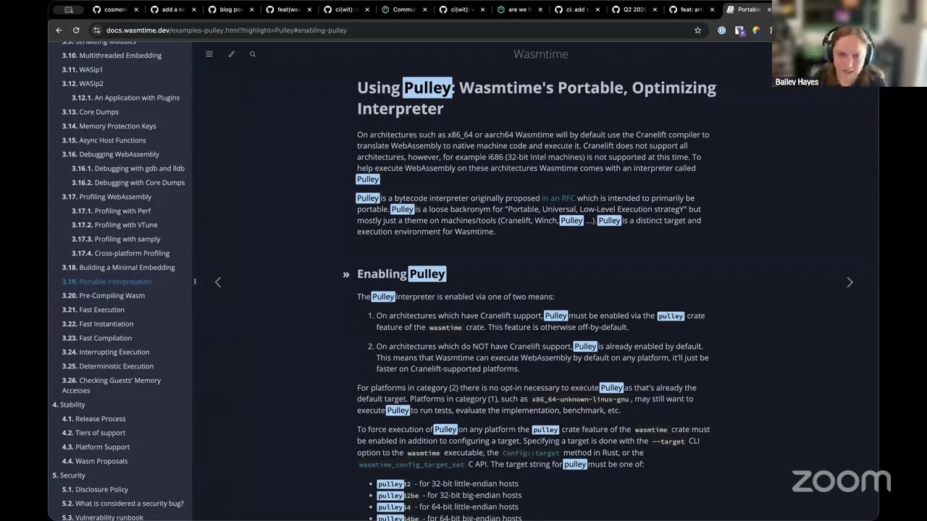Open '4. Stability' section in sidebar

tap(69, 405)
